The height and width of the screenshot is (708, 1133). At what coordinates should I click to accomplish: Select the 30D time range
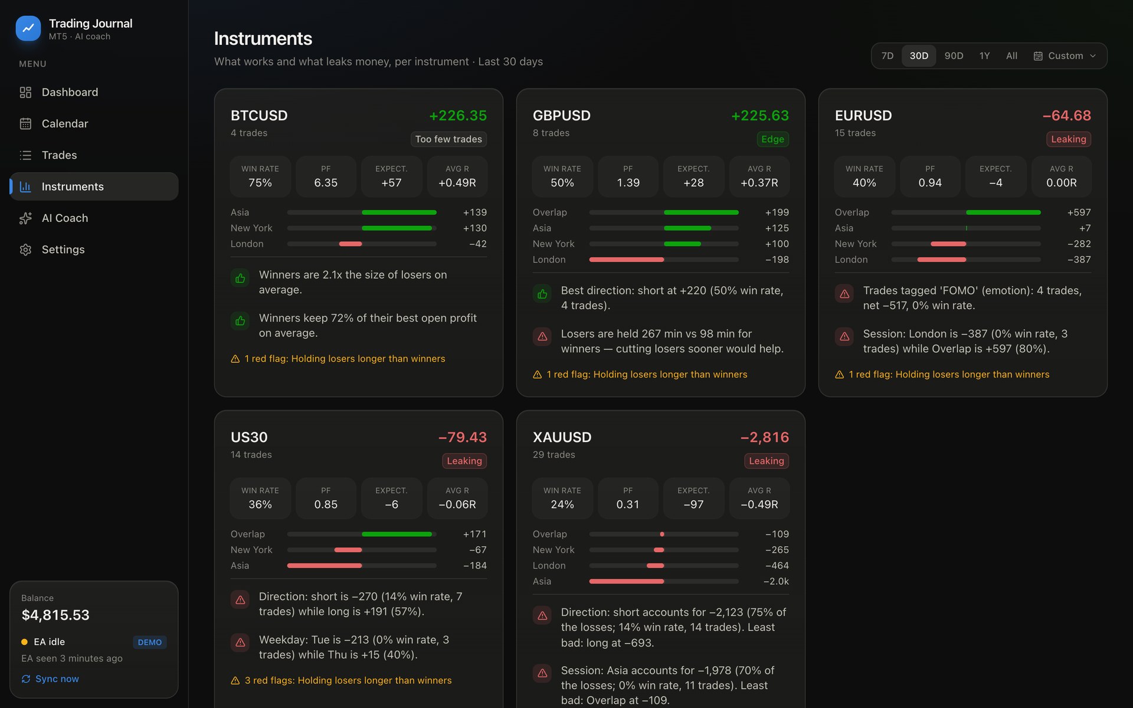919,56
